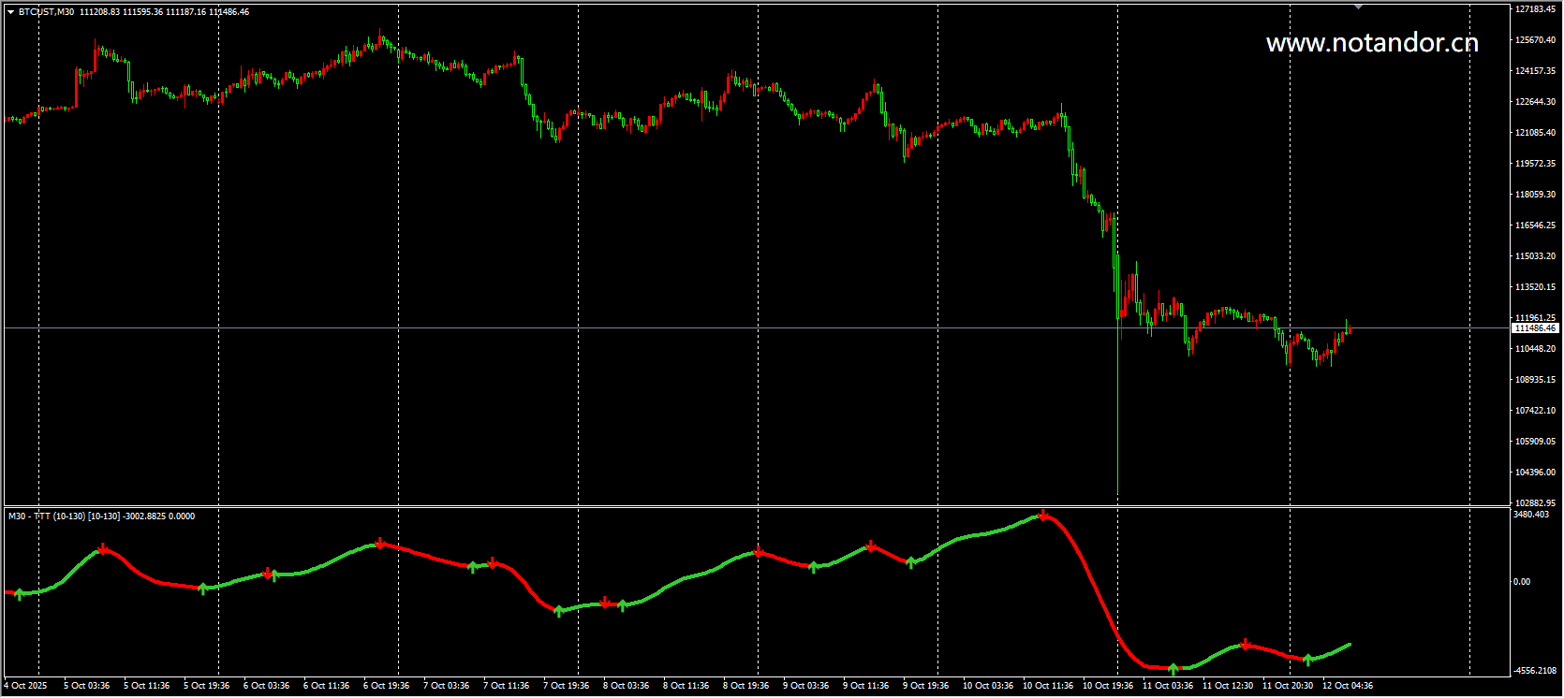Click the 119572.35 price scale label

[1536, 164]
